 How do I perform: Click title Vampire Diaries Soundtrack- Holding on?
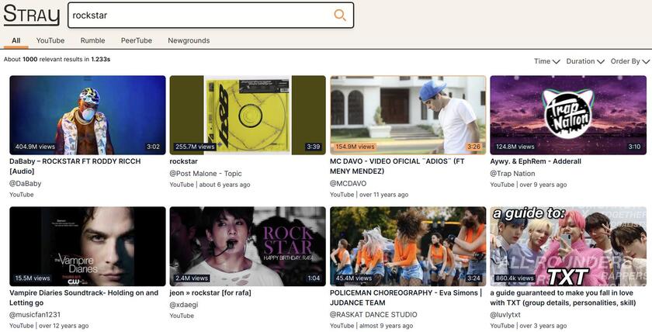[x=84, y=298]
